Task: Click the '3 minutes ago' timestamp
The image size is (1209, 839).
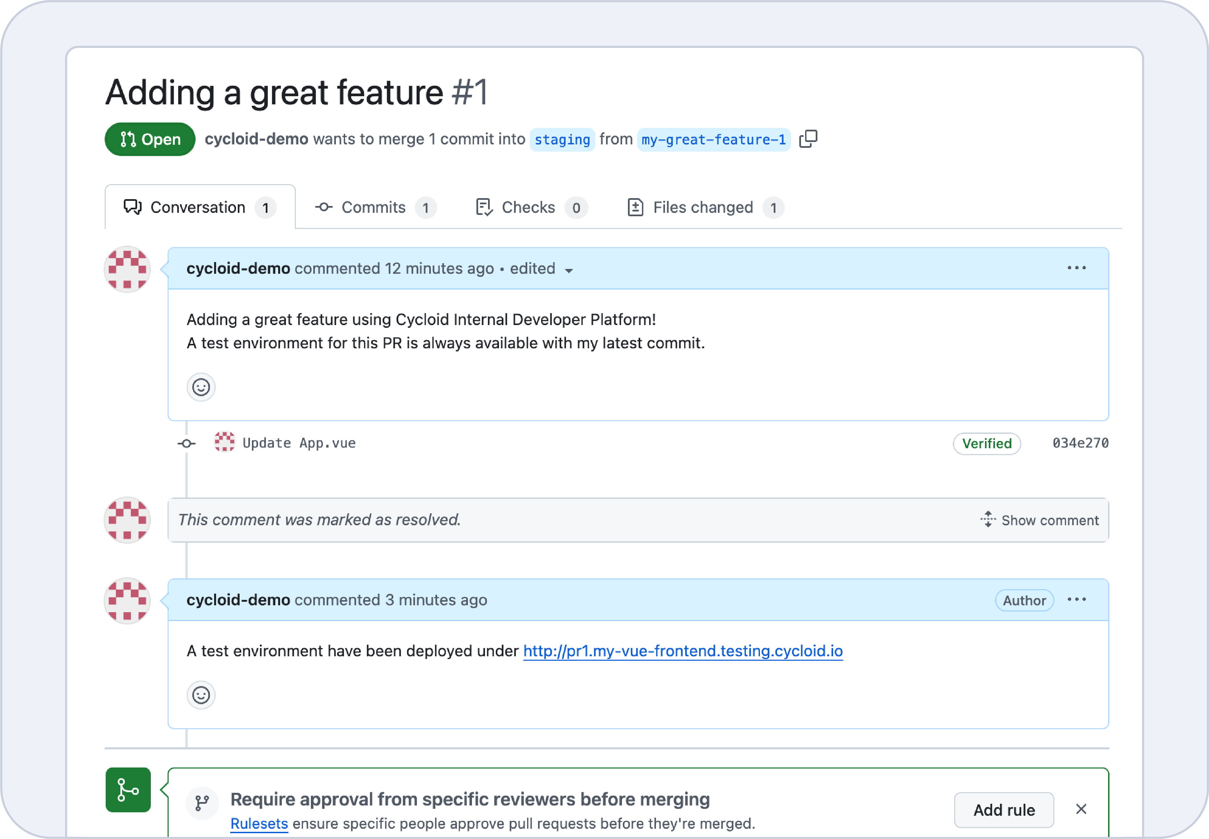Action: (436, 601)
